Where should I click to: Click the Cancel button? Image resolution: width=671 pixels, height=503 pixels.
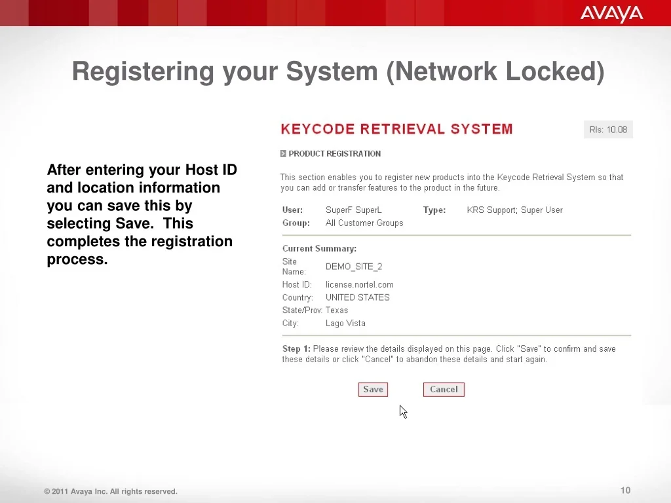tap(444, 389)
